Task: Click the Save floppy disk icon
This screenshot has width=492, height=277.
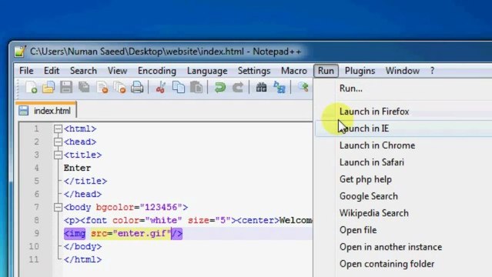Action: coord(66,87)
